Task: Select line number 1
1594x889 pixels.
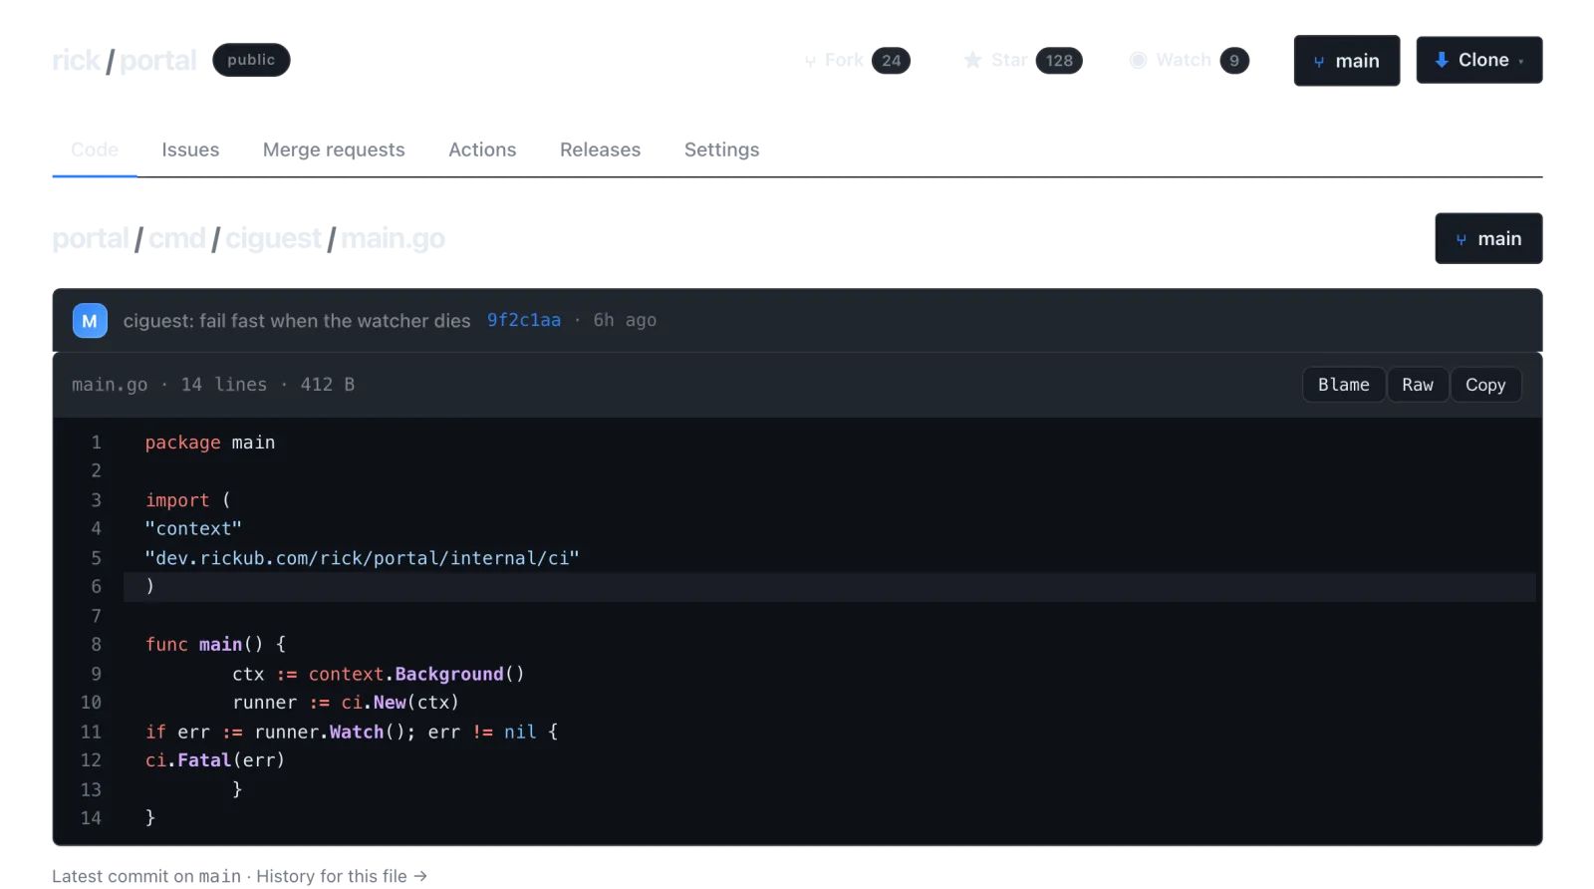Action: pyautogui.click(x=97, y=443)
